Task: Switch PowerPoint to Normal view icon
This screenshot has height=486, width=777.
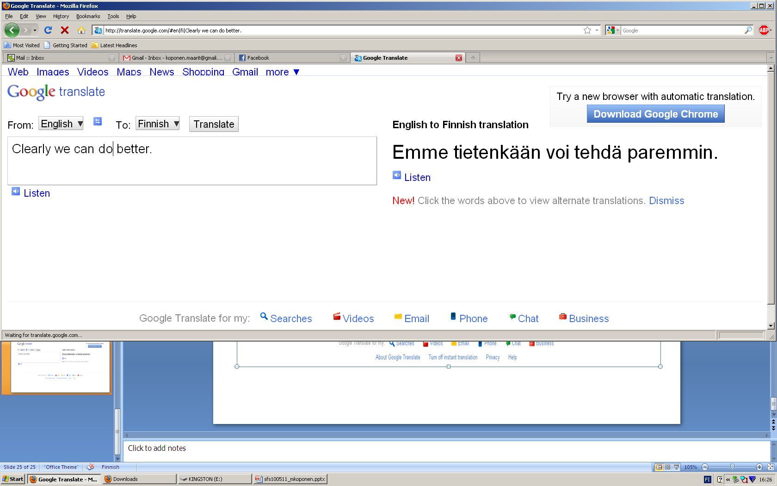Action: point(659,467)
